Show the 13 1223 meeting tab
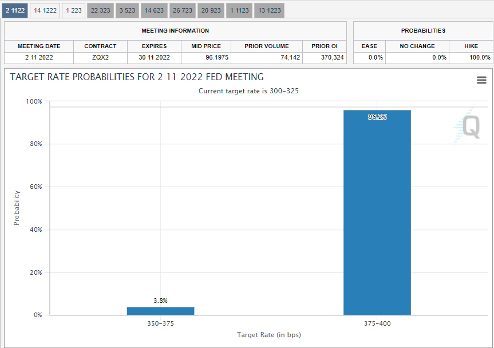 pos(269,10)
